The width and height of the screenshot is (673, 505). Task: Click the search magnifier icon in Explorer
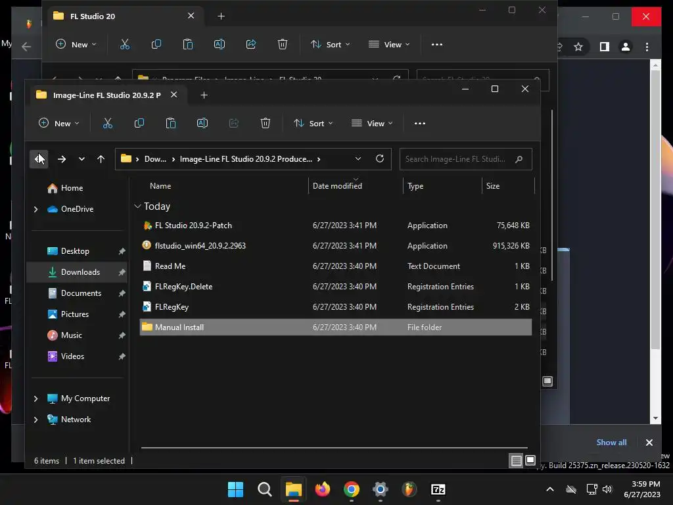[519, 159]
